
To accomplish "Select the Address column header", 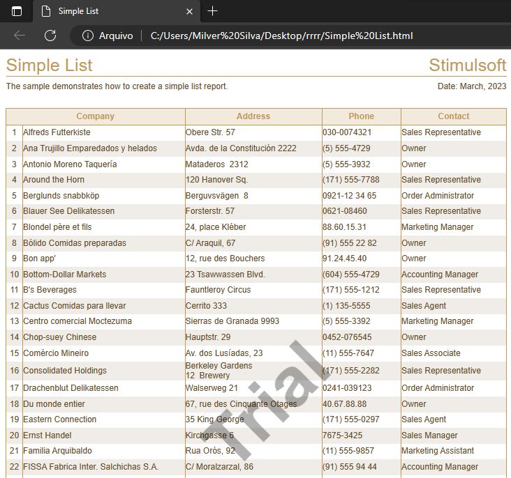I will click(x=253, y=116).
